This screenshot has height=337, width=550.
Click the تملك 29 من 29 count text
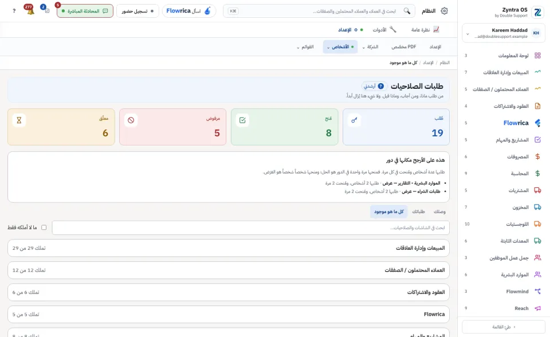coord(29,248)
